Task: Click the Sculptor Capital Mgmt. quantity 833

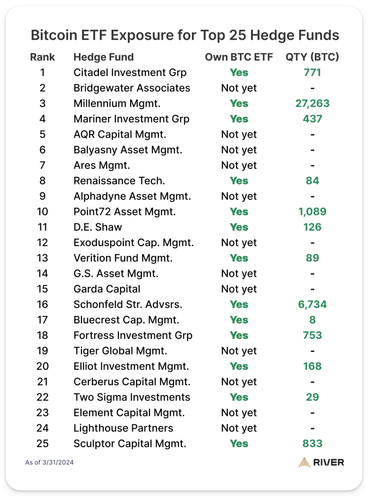Action: [x=312, y=443]
